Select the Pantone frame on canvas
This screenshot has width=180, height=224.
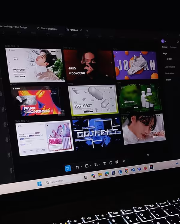35,65
